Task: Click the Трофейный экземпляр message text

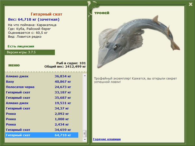Action: pos(136,80)
